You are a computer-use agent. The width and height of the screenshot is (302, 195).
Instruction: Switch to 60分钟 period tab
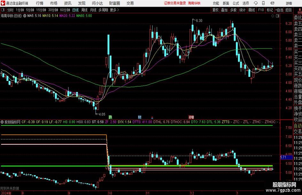65,10
